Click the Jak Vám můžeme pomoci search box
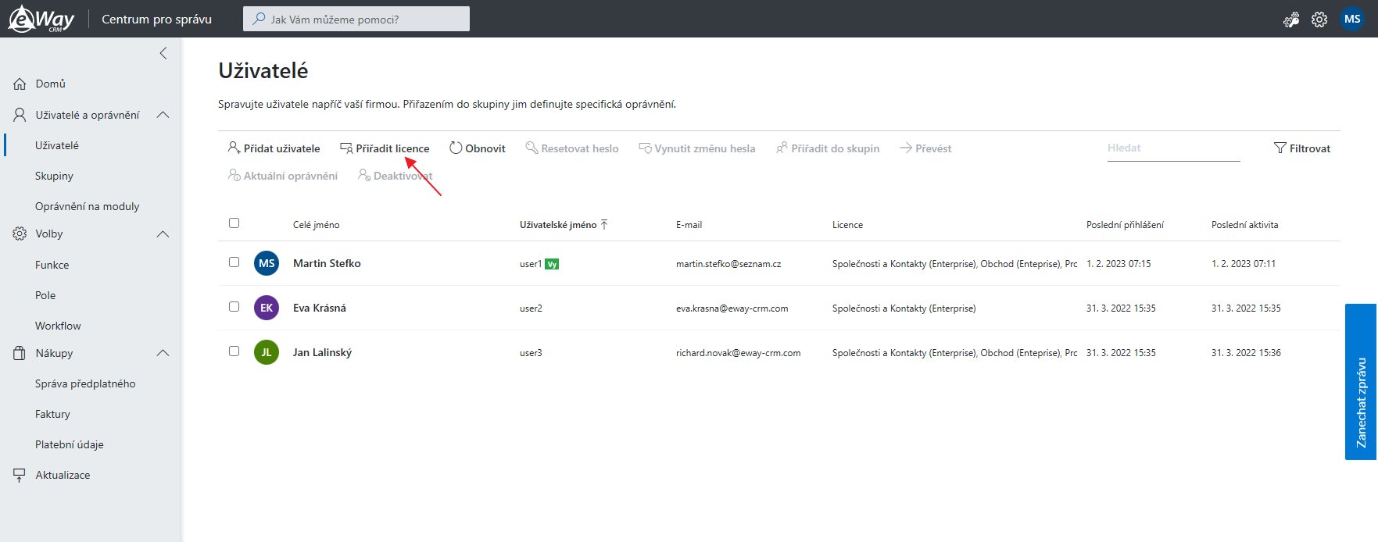 (x=356, y=19)
